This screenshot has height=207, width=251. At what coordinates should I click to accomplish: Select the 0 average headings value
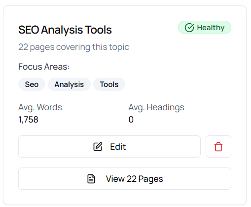[x=131, y=120]
